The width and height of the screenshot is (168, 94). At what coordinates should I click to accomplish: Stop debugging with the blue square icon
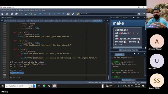tap(64, 14)
